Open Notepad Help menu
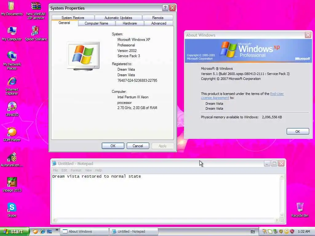 tap(98, 170)
